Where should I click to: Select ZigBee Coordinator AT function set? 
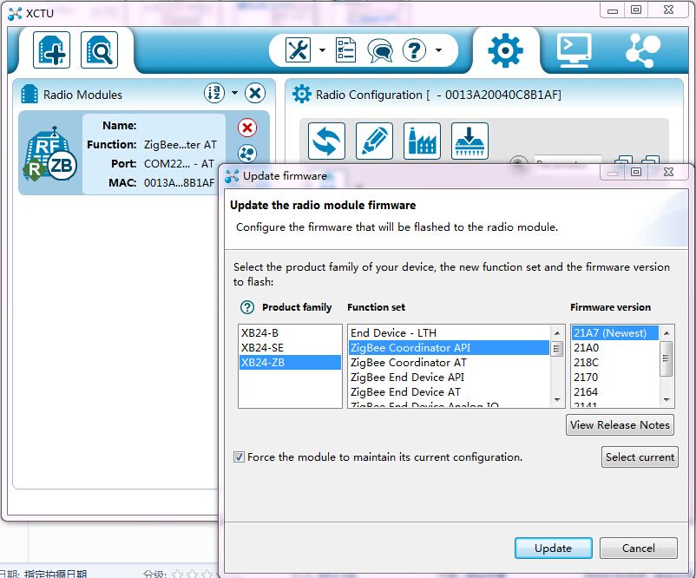[x=449, y=362]
